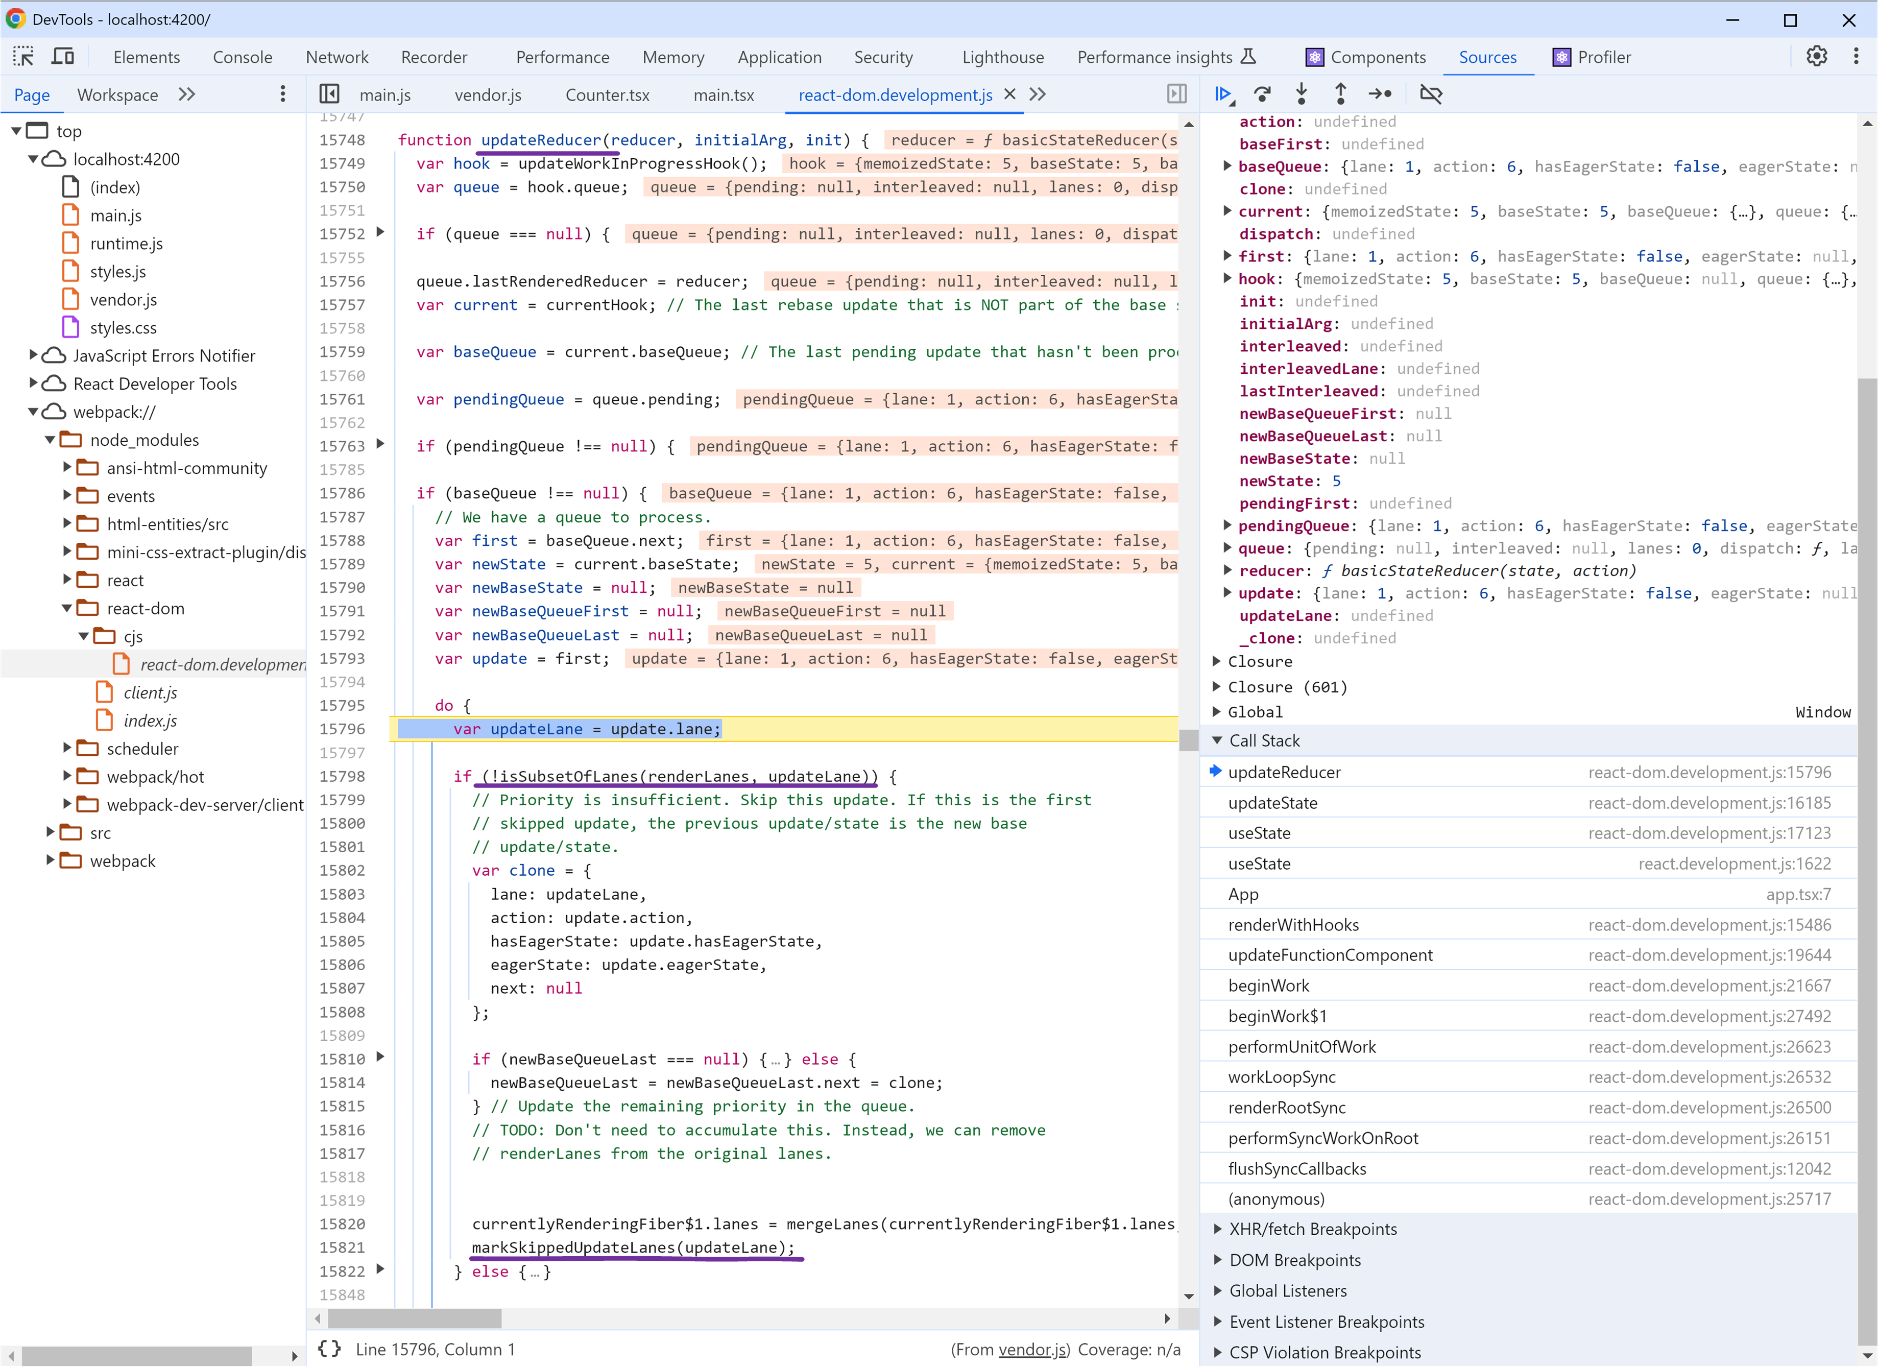
Task: Collapse the top frame tree node
Action: [x=16, y=131]
